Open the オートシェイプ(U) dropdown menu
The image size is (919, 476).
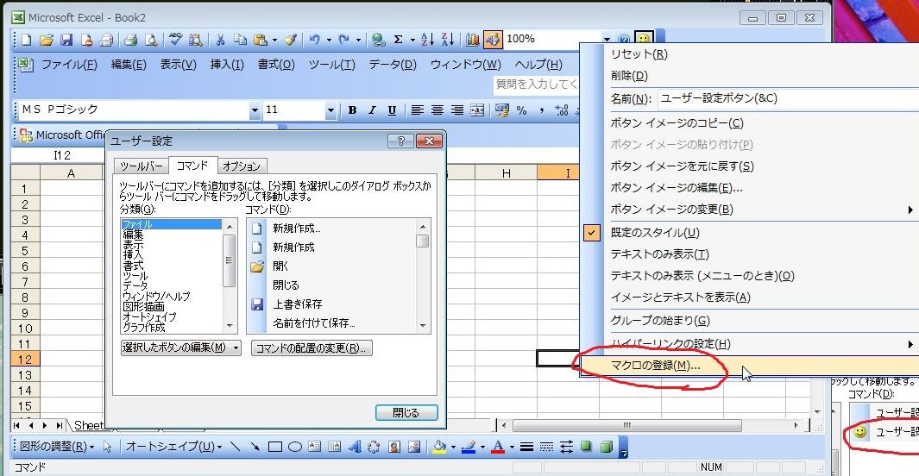pyautogui.click(x=174, y=447)
